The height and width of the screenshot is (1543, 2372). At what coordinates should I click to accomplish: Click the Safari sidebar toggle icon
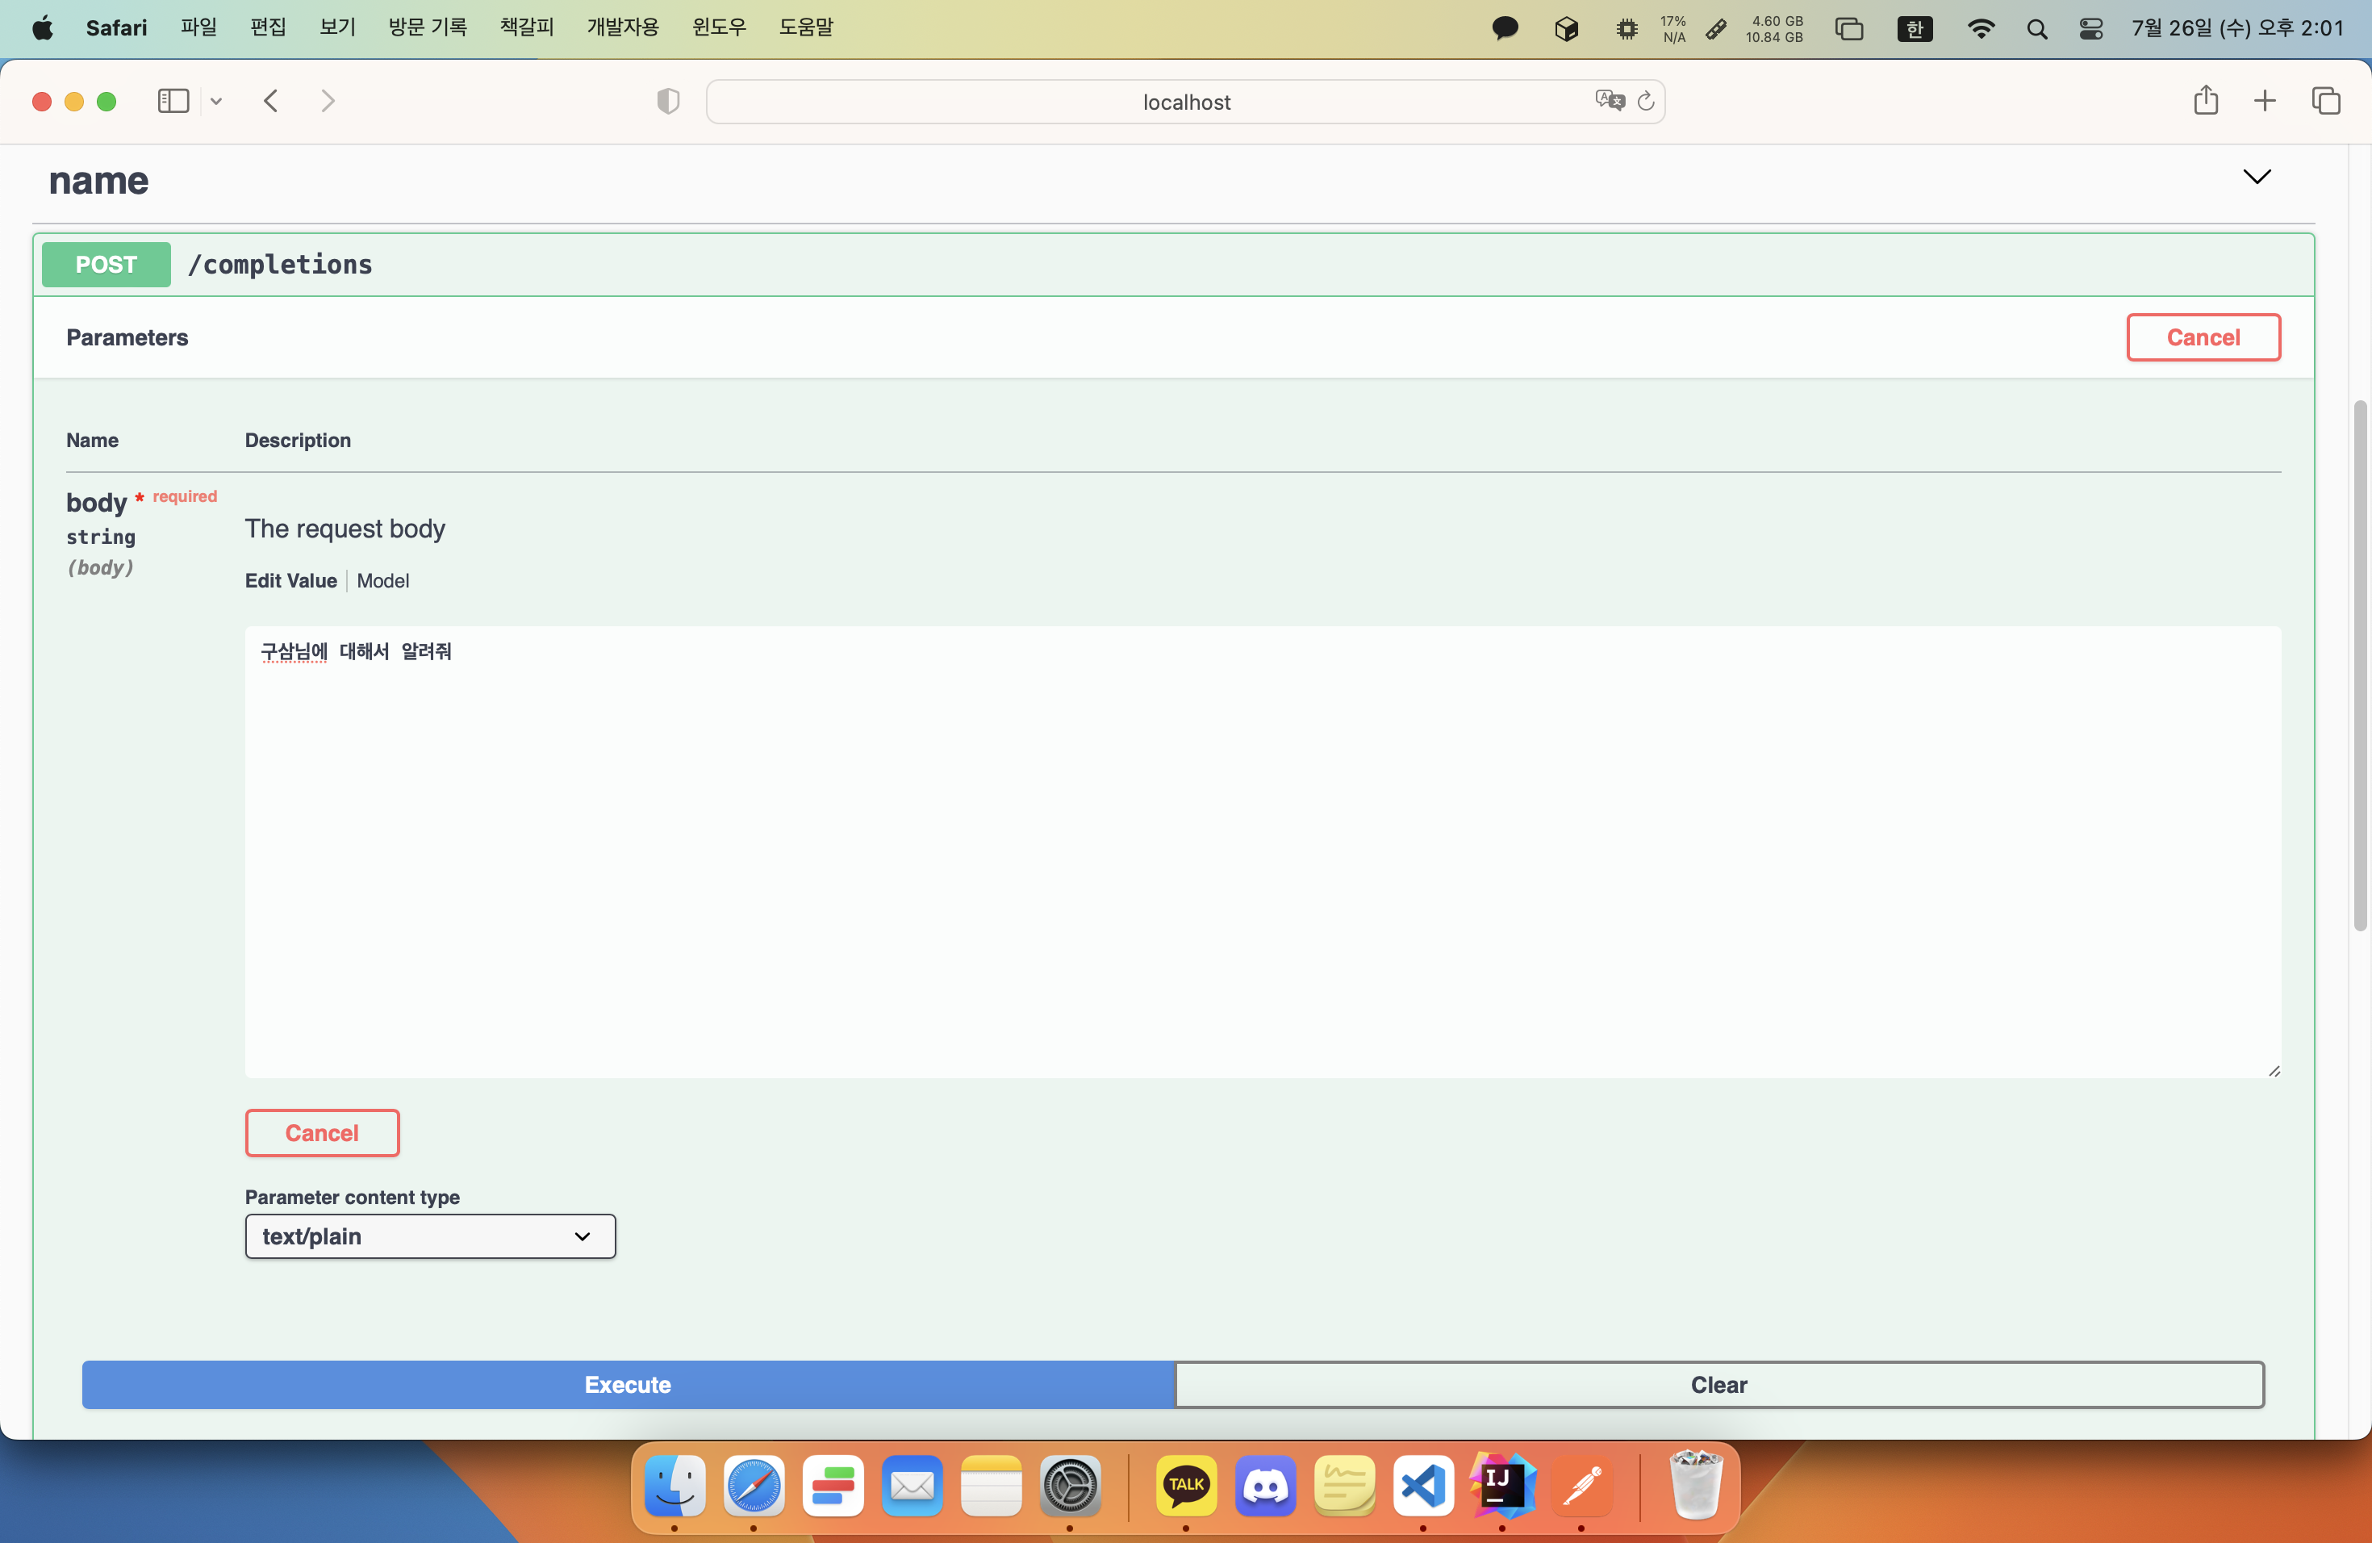pos(173,102)
